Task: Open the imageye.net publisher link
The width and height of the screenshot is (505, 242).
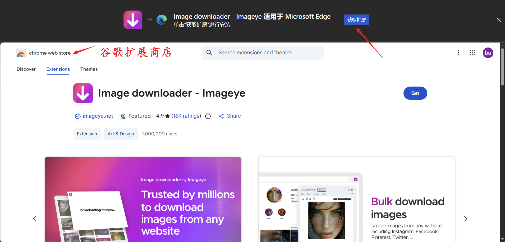Action: (98, 116)
